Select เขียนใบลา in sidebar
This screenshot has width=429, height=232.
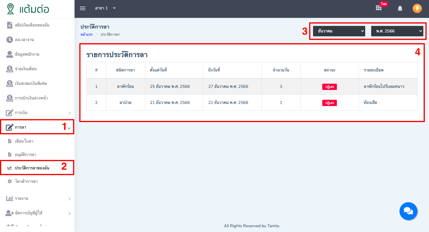24,141
